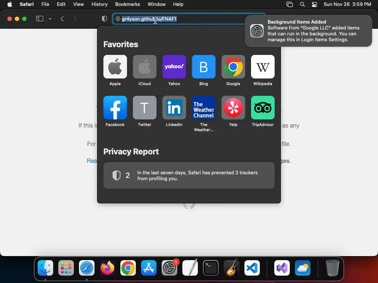Image resolution: width=378 pixels, height=283 pixels.
Task: Open the Safari menu
Action: click(x=27, y=4)
